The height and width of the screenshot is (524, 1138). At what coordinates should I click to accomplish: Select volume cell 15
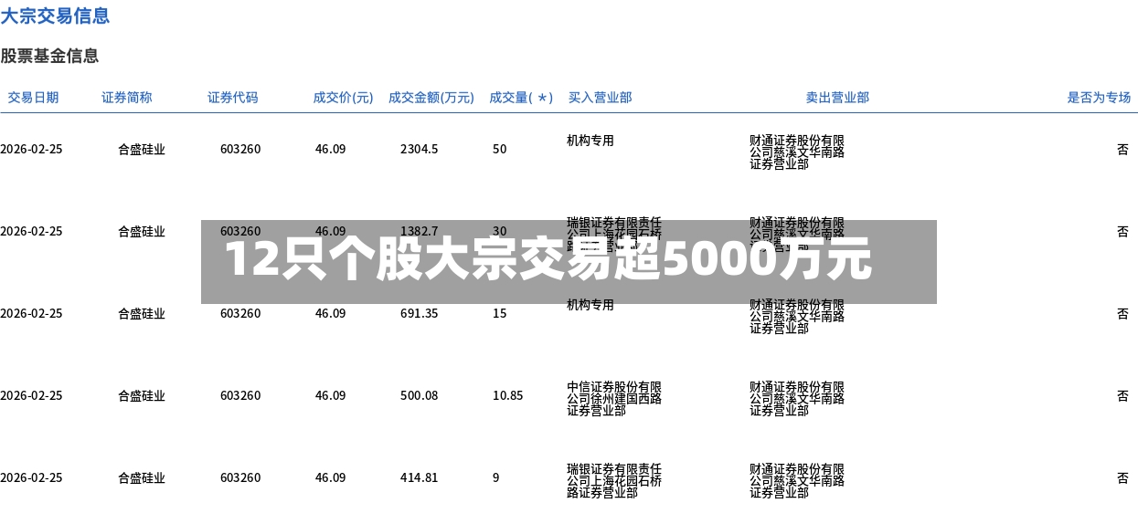click(499, 313)
